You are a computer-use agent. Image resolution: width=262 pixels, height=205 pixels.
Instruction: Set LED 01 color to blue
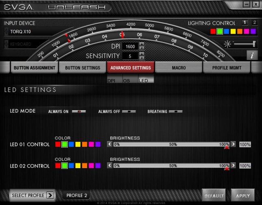71,144
